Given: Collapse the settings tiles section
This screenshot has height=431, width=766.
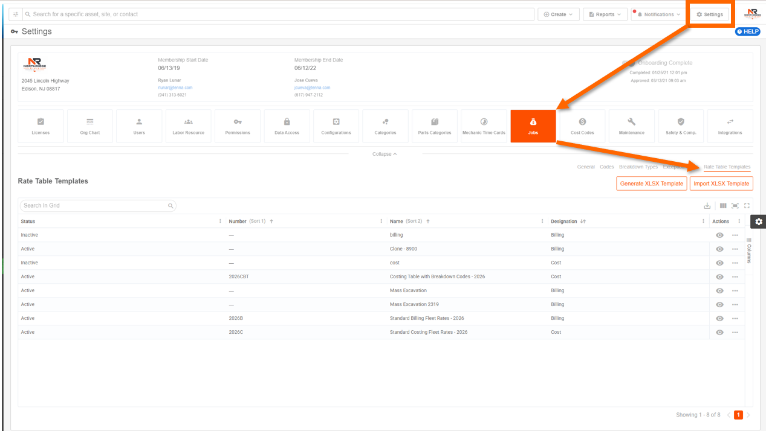Looking at the screenshot, I should tap(385, 154).
